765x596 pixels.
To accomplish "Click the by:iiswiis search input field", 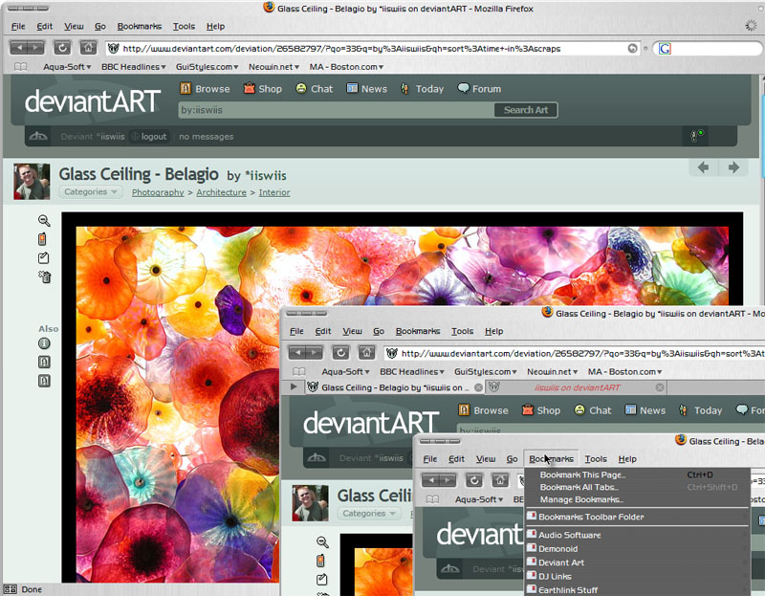I will (x=335, y=110).
